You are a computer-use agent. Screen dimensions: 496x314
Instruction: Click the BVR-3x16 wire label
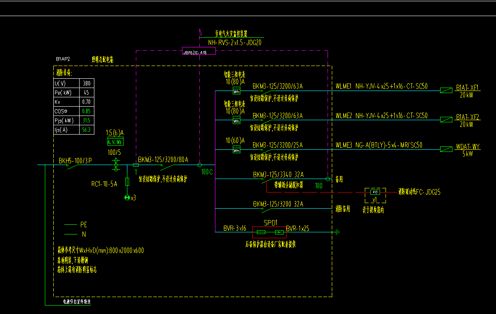pyautogui.click(x=235, y=229)
